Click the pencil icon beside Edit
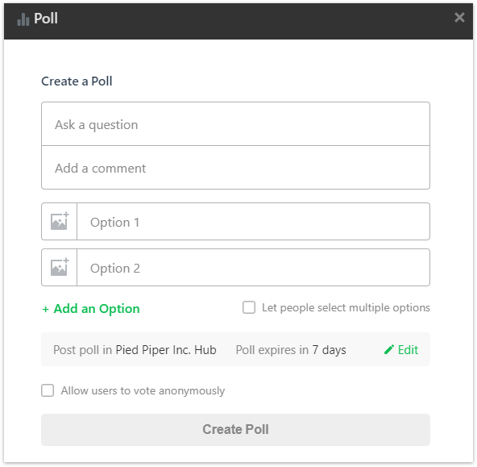Screen dimensions: 477x467 [x=389, y=349]
